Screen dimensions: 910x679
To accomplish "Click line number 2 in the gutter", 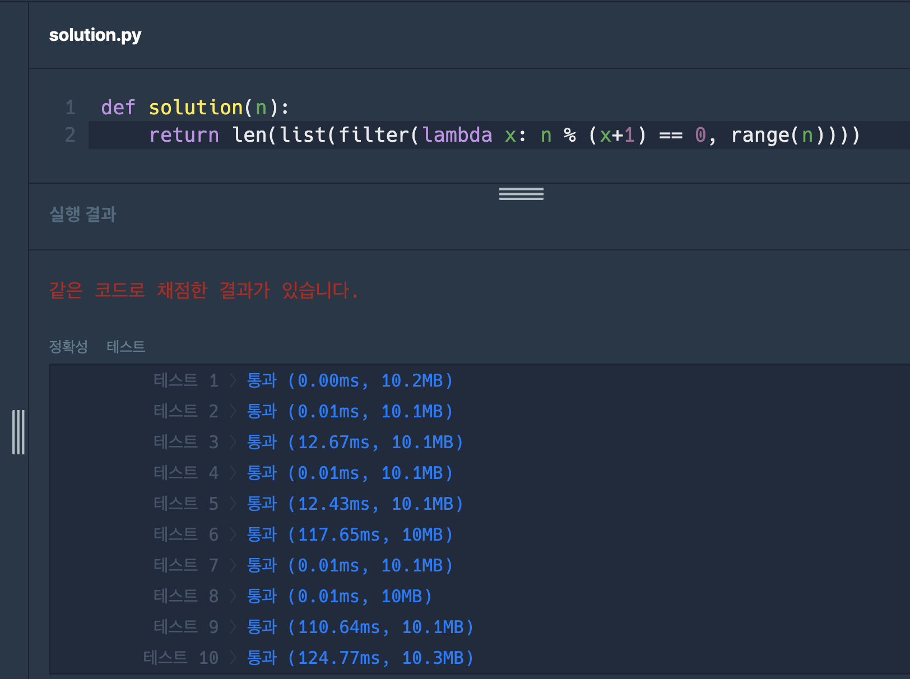I will [70, 135].
